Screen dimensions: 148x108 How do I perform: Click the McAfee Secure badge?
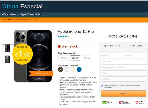[x=140, y=103]
